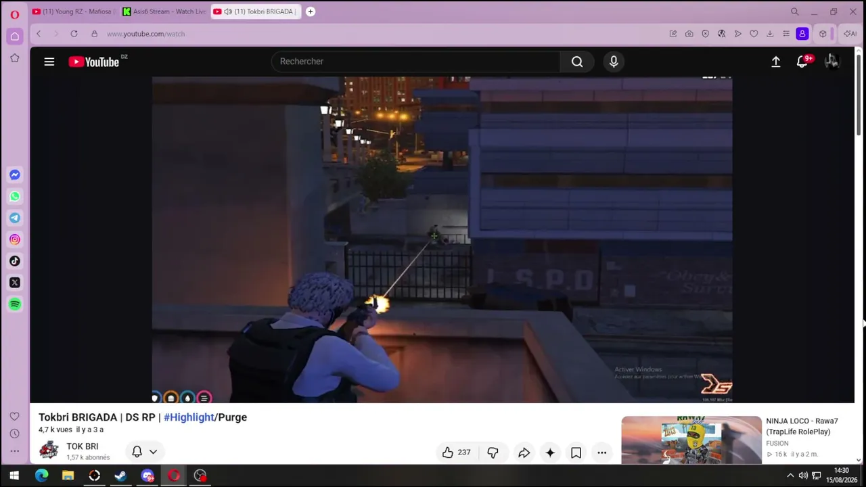Save the video with the bookmark button
The image size is (866, 487).
point(576,453)
